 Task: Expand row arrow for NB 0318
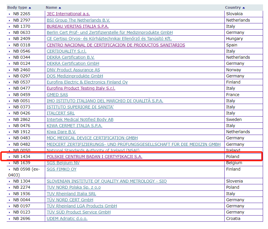[9, 45]
